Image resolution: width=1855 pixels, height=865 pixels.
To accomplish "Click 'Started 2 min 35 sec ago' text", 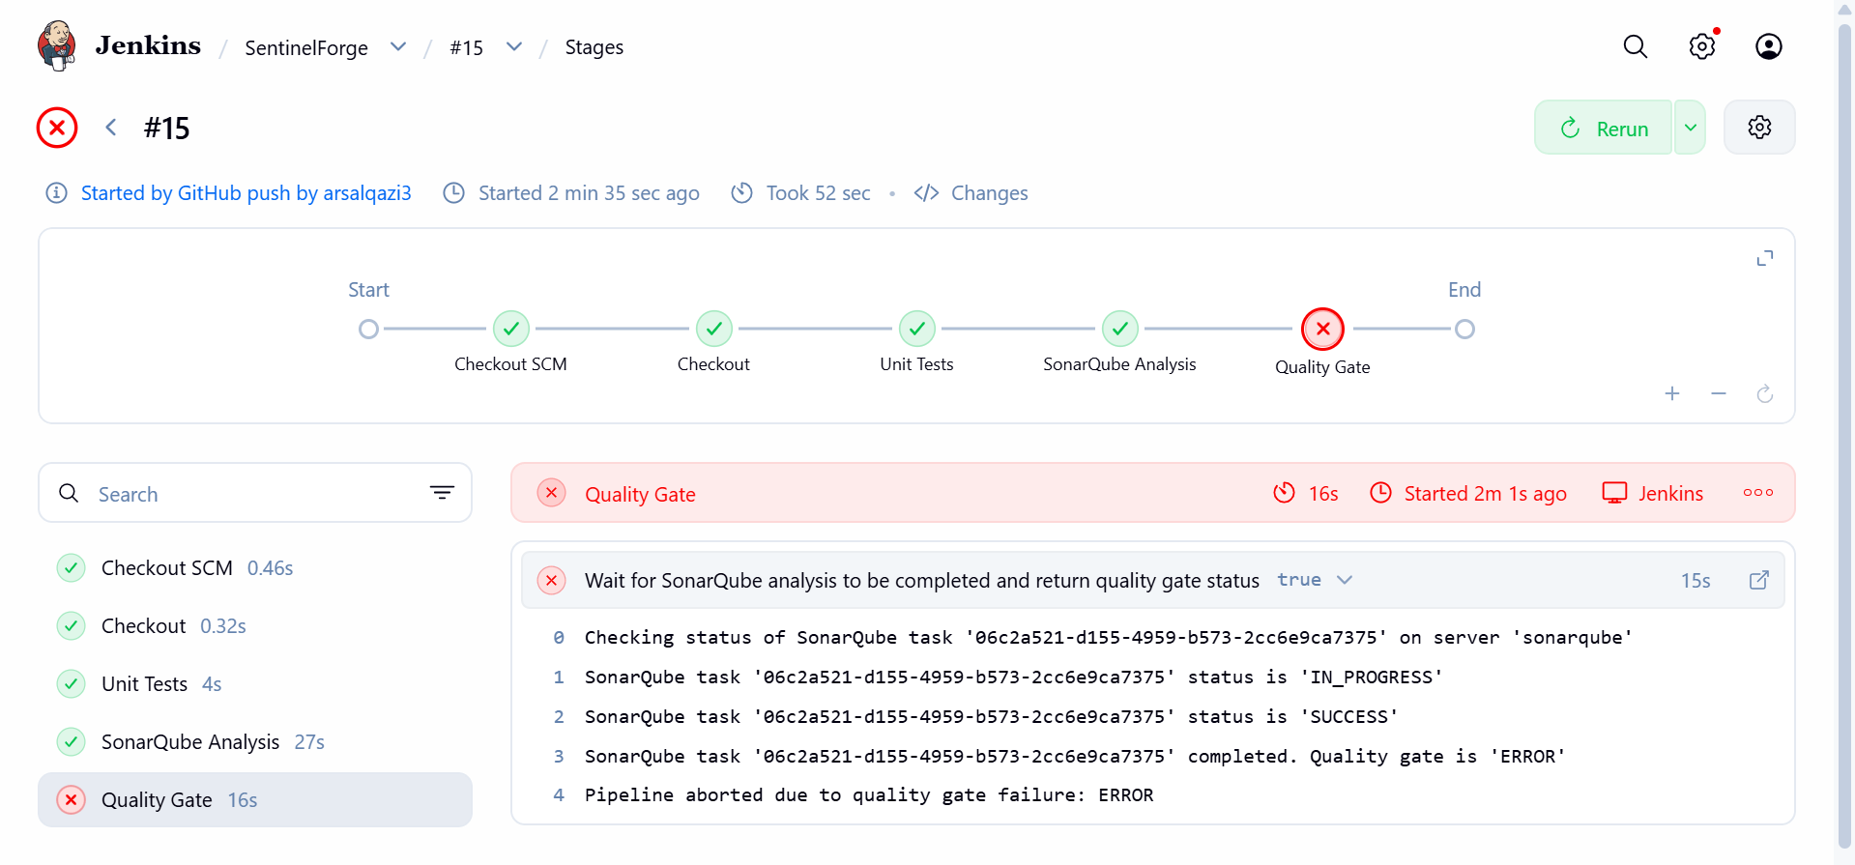I will coord(589,193).
